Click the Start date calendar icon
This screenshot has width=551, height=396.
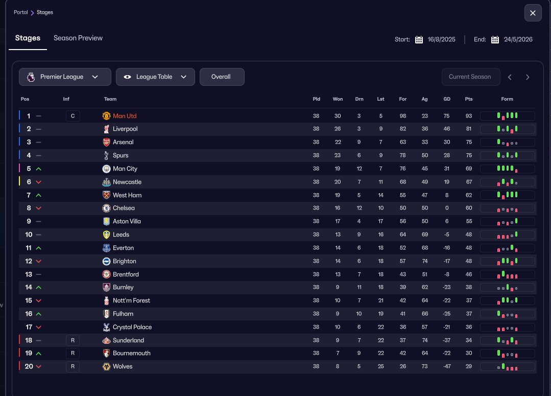click(419, 40)
